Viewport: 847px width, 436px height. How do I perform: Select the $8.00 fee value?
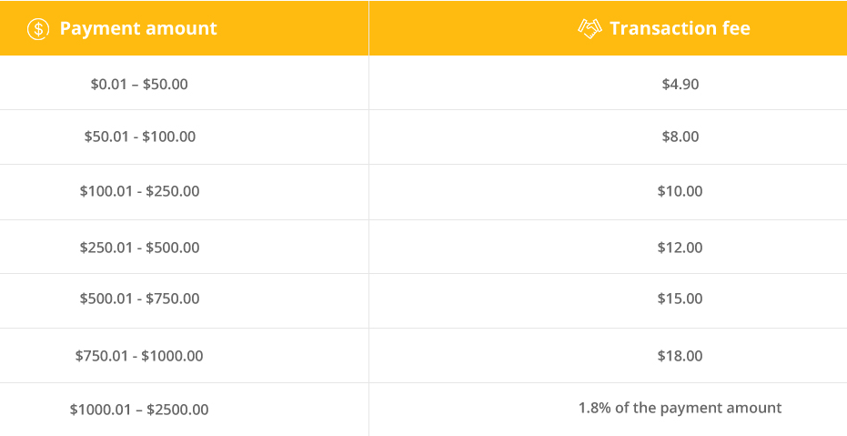(680, 137)
